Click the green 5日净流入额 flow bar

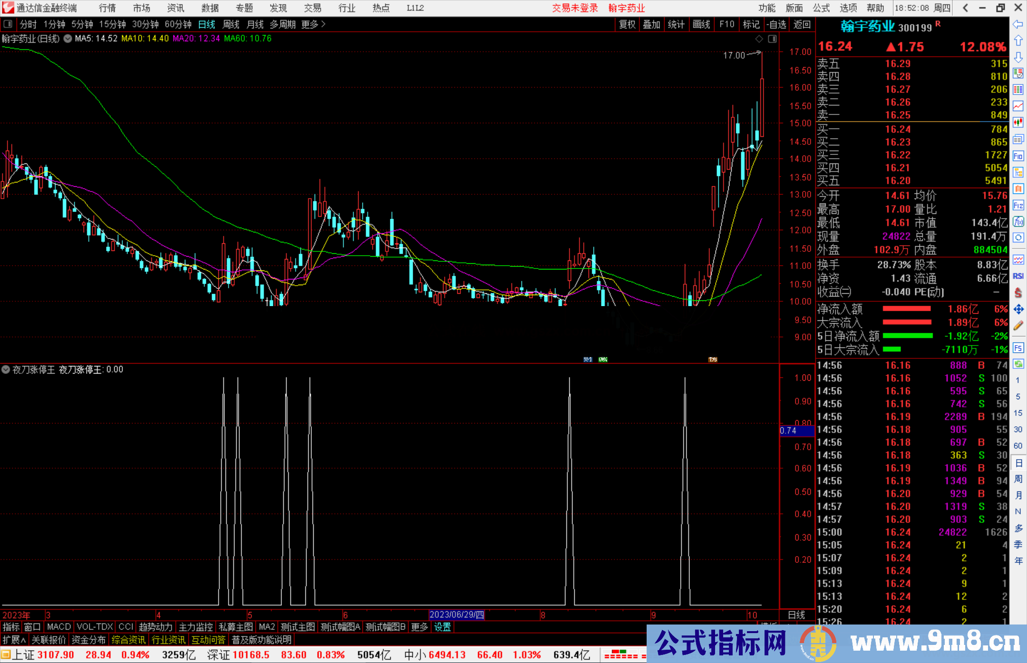(x=907, y=336)
